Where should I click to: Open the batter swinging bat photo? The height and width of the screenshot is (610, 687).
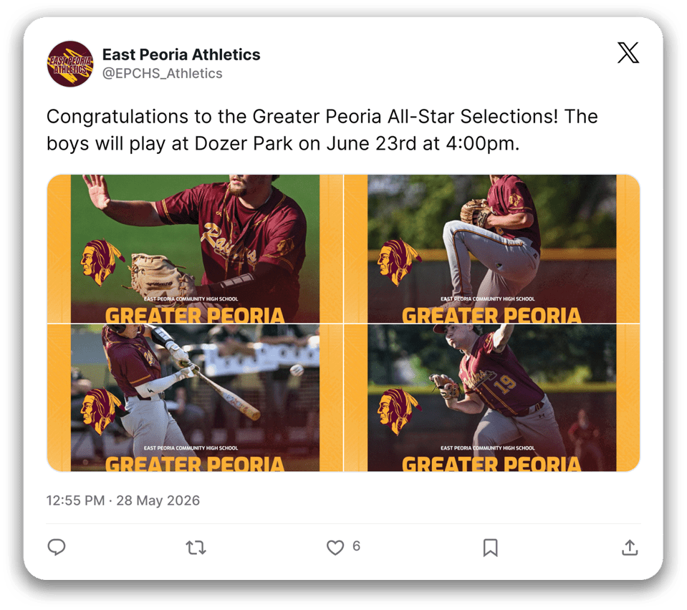point(195,397)
